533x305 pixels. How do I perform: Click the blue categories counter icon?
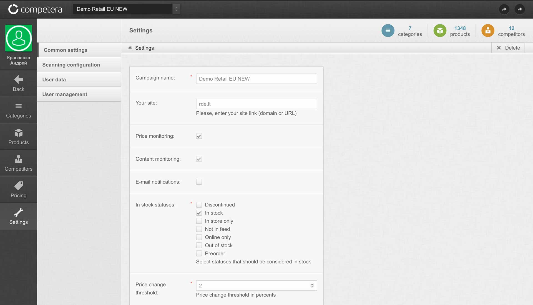click(x=388, y=31)
